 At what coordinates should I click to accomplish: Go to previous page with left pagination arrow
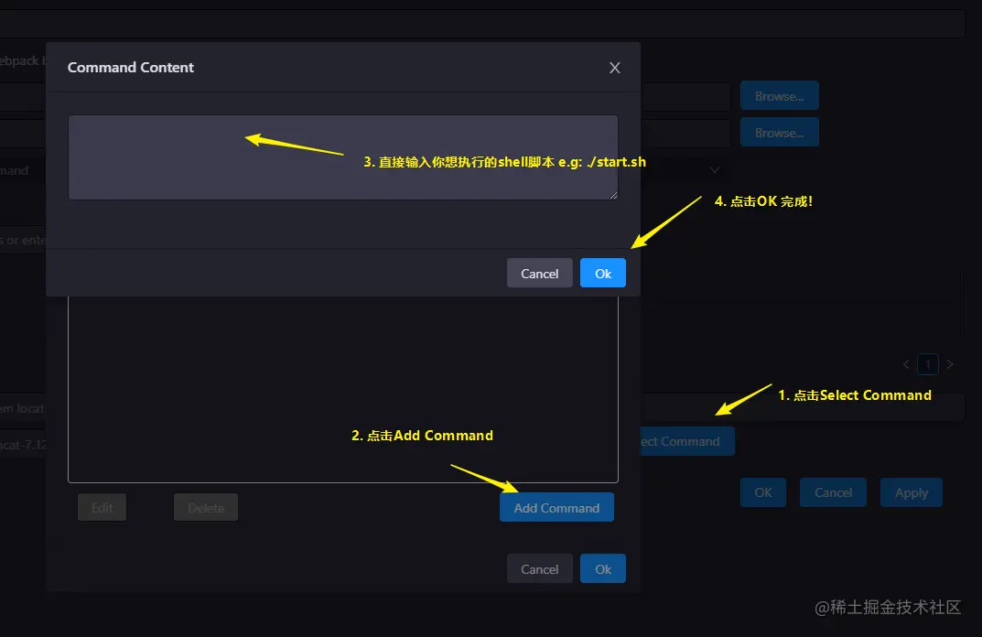pos(906,364)
